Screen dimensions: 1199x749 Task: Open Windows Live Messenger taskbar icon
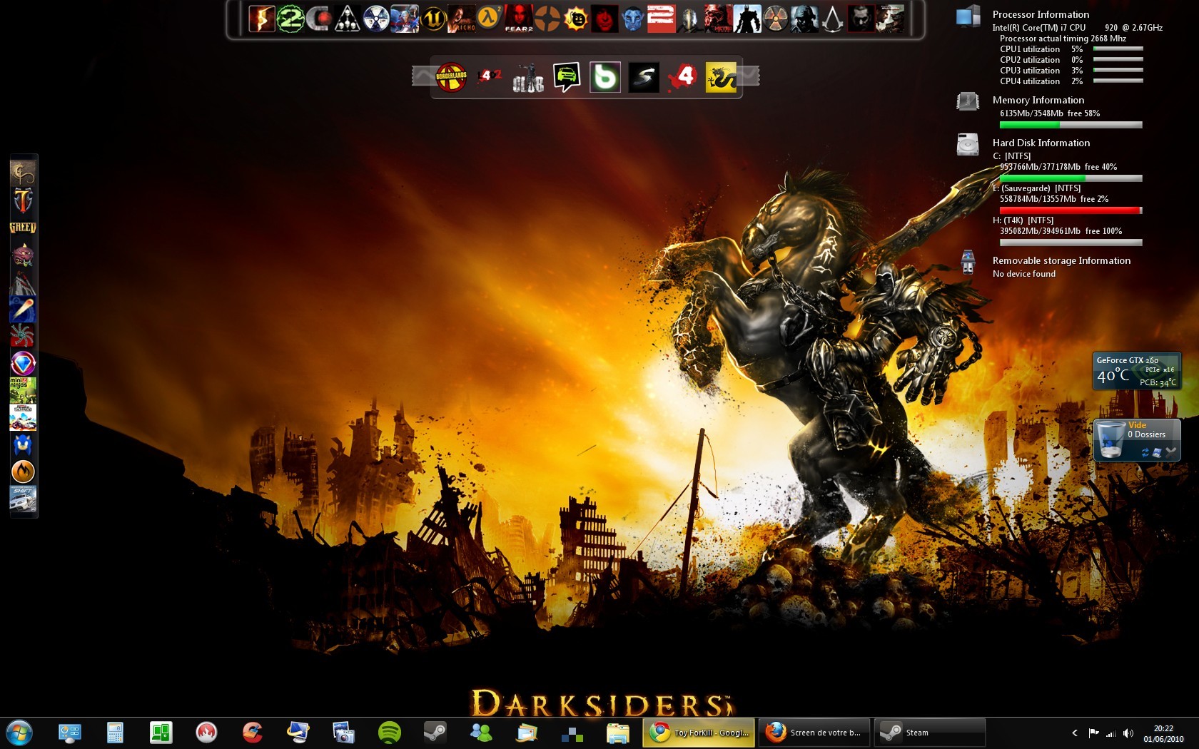(x=480, y=733)
